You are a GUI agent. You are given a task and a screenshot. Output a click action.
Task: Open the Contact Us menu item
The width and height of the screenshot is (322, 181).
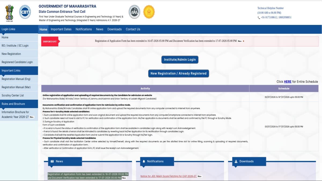pyautogui.click(x=133, y=29)
